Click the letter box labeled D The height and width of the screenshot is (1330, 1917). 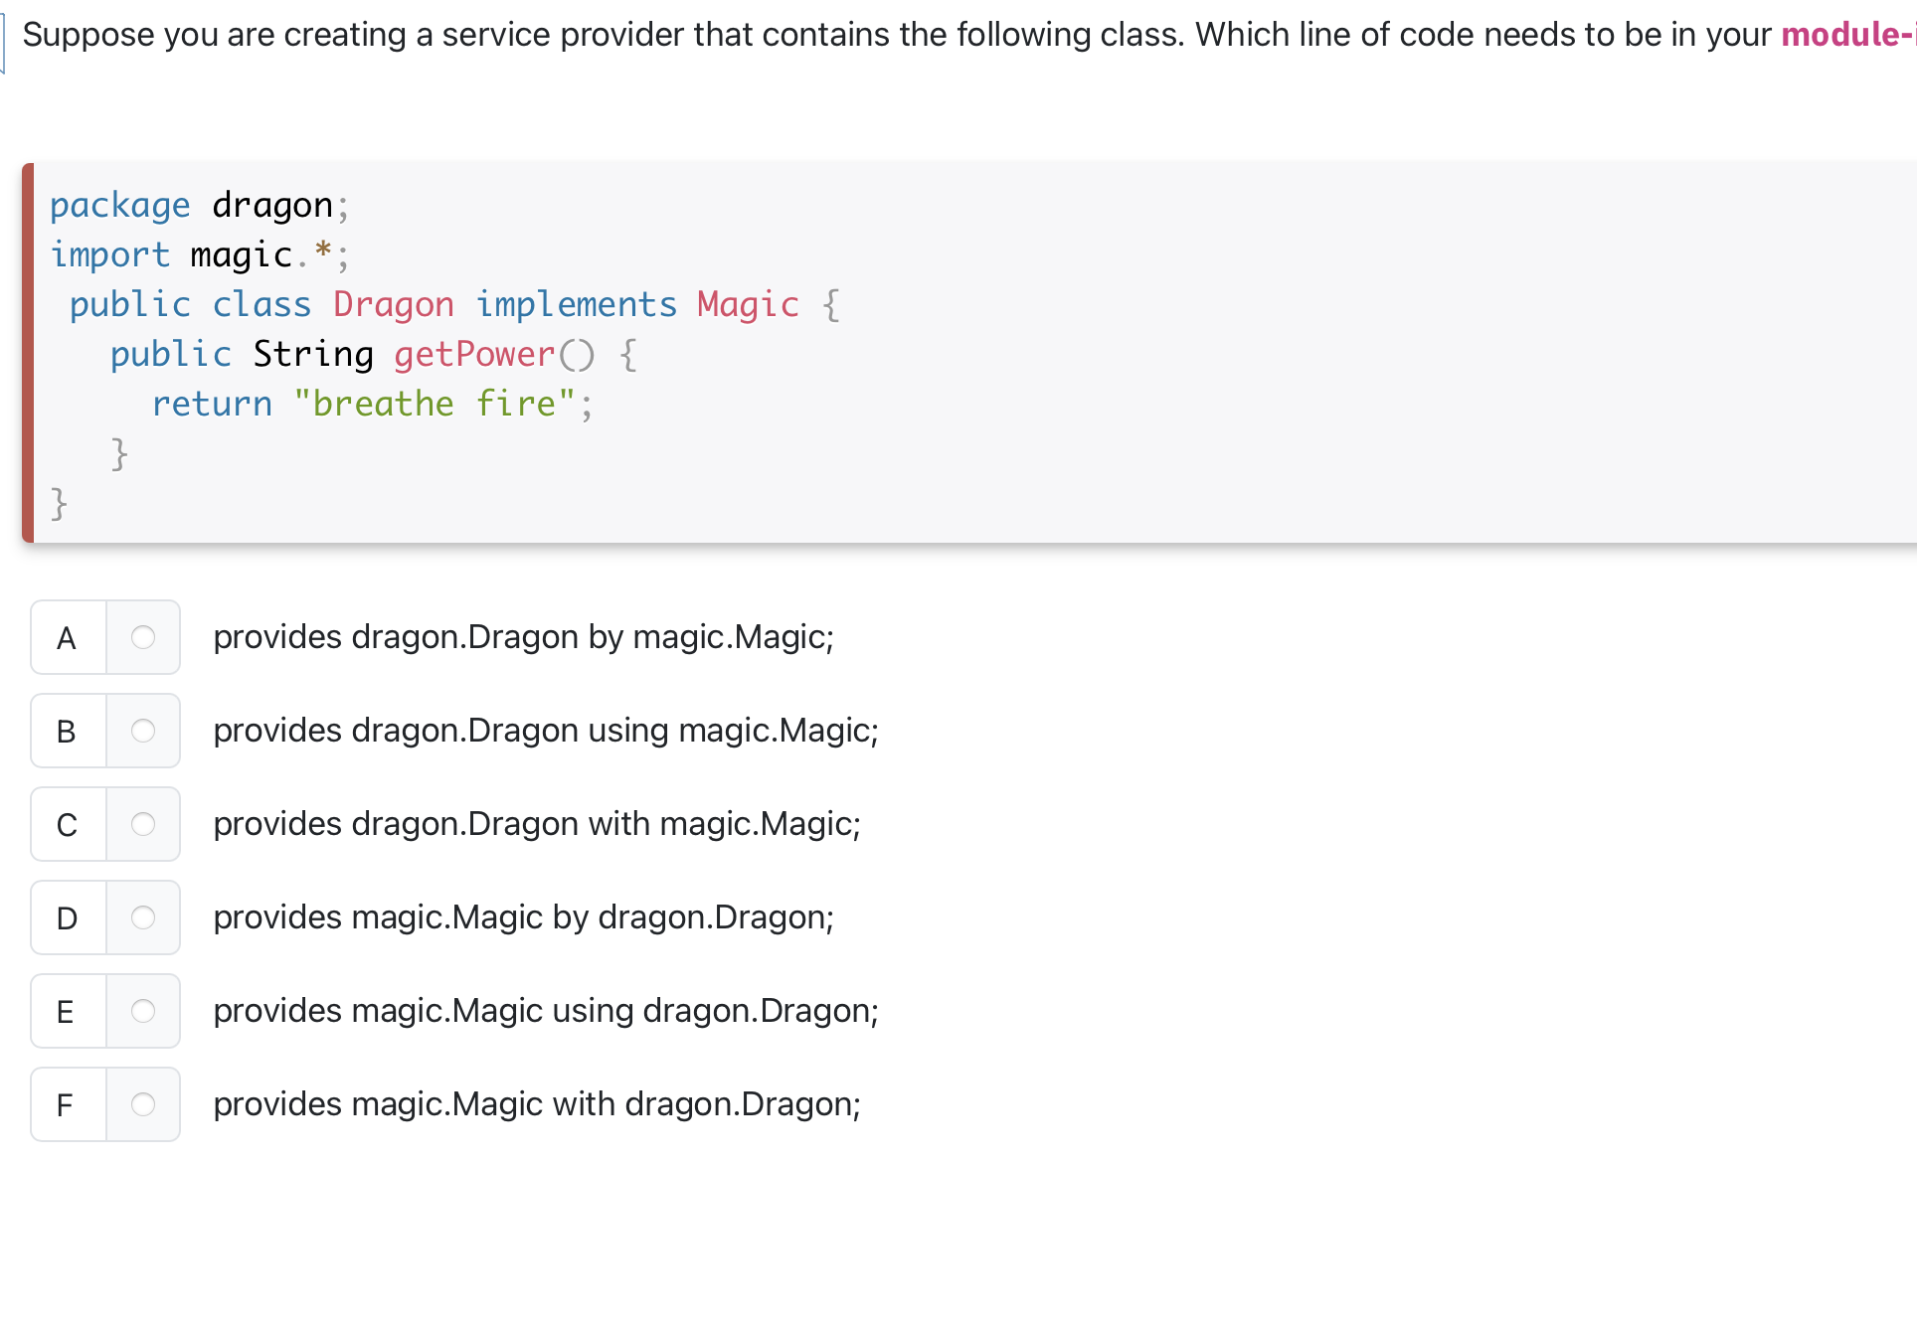[x=66, y=917]
